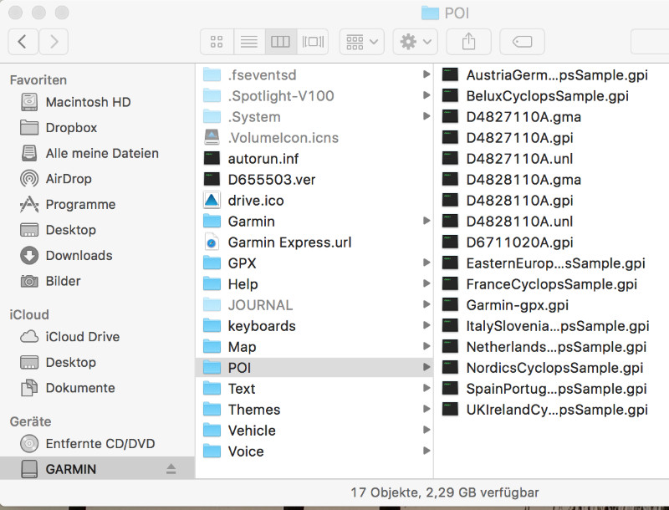Select the POI folder row

coord(314,367)
